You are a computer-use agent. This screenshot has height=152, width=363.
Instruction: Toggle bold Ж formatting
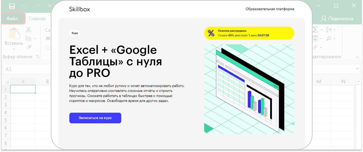(x=47, y=38)
